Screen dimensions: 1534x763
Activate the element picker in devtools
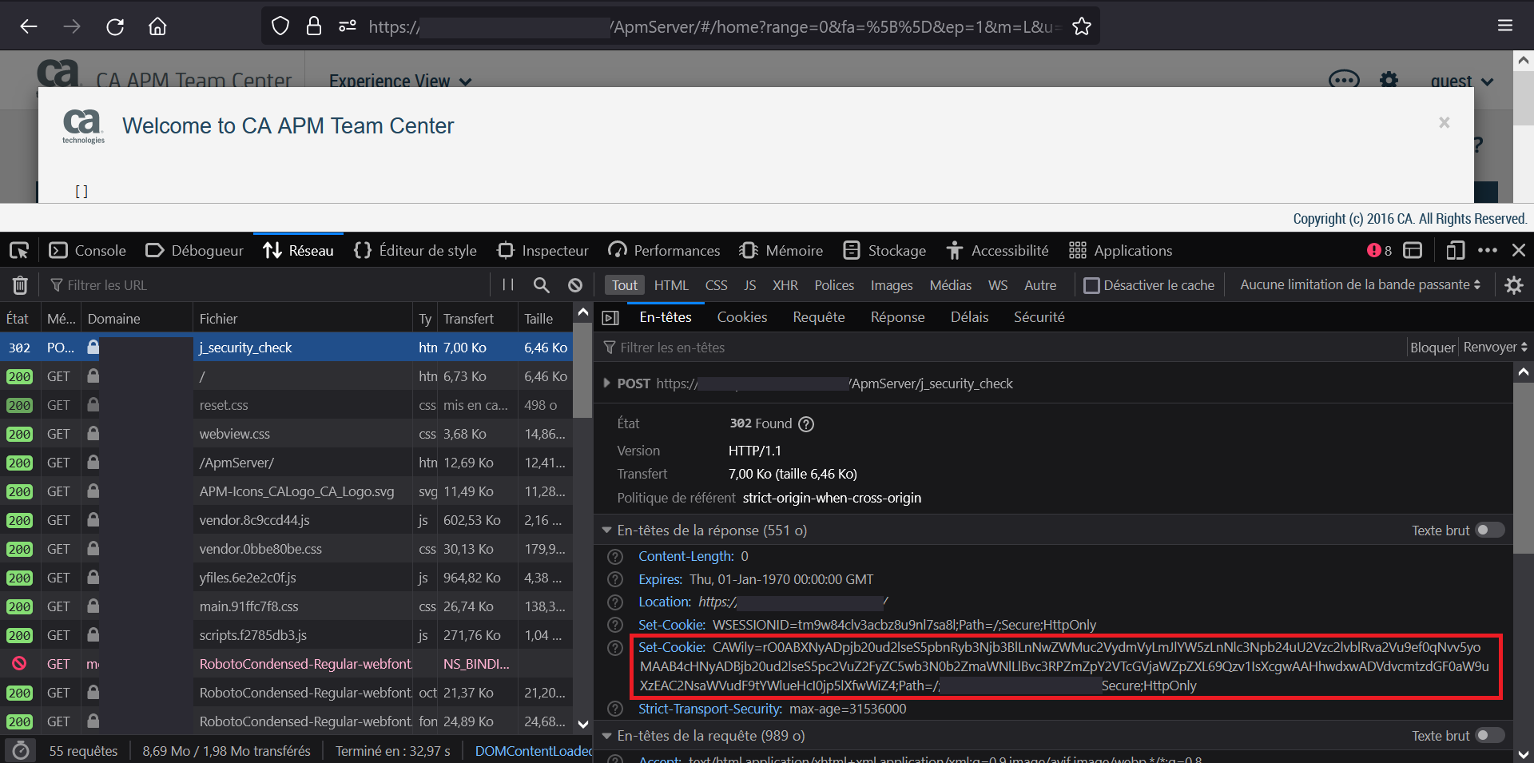click(x=19, y=251)
